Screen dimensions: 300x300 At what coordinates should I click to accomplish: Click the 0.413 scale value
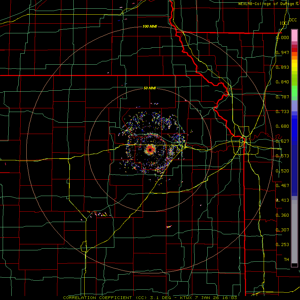[x=282, y=200]
